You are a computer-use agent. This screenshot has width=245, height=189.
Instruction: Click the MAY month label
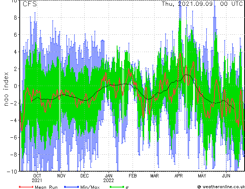[x=202, y=176]
